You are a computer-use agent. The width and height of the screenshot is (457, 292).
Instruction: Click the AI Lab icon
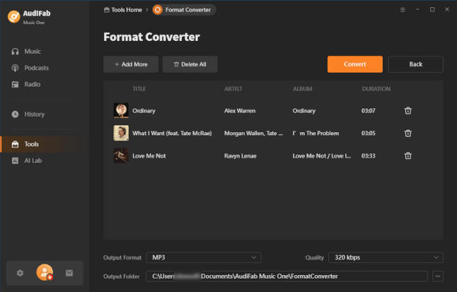click(x=15, y=160)
